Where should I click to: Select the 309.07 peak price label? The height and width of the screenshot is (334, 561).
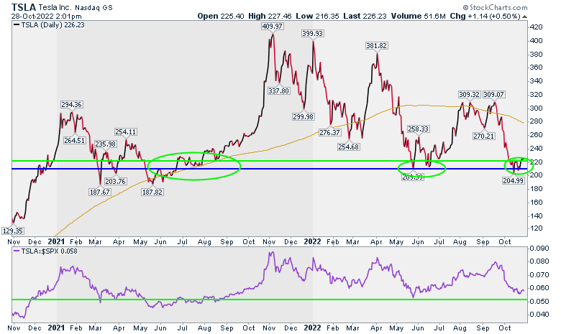[494, 95]
